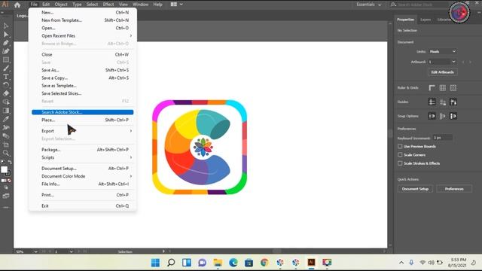482x271 pixels.
Task: Toggle snap to pixel option
Action: [443, 116]
